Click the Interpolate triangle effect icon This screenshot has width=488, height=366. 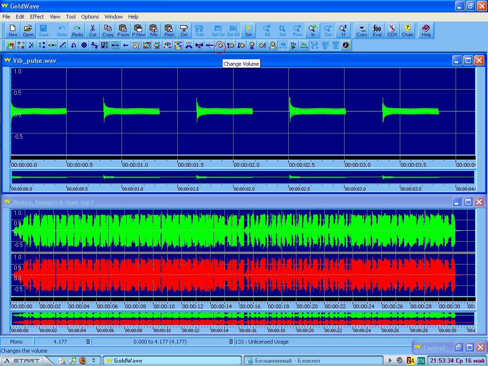coord(63,45)
